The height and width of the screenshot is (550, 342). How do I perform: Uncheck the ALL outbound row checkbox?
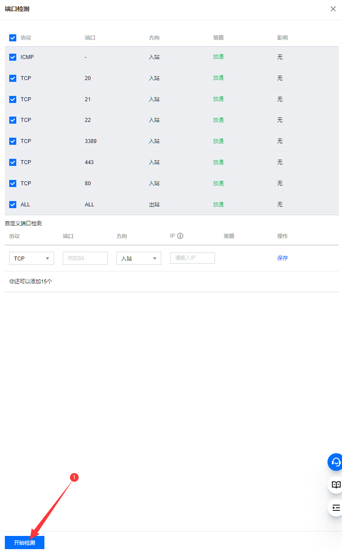(13, 205)
